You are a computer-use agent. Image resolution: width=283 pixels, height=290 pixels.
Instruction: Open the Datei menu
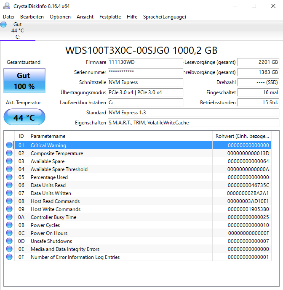click(8, 17)
